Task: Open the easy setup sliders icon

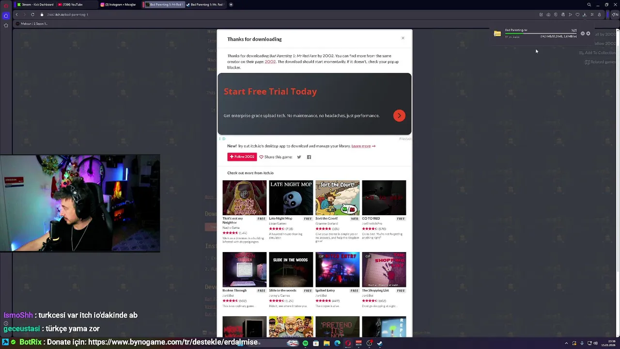Action: (592, 15)
